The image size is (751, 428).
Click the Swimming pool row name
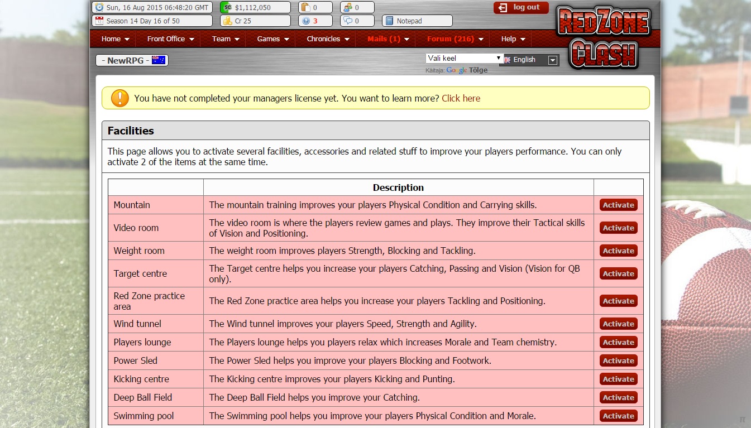143,416
